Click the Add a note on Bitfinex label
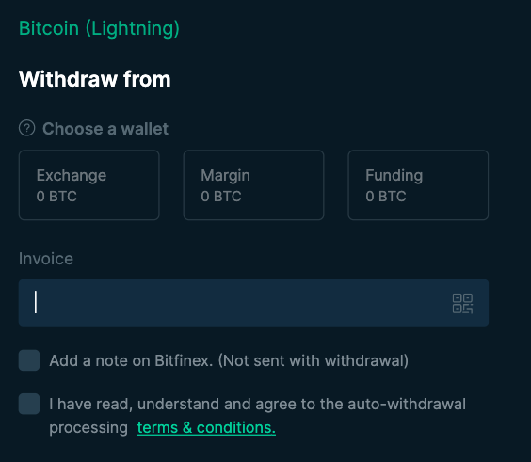Viewport: 531px width, 462px height. coord(229,360)
